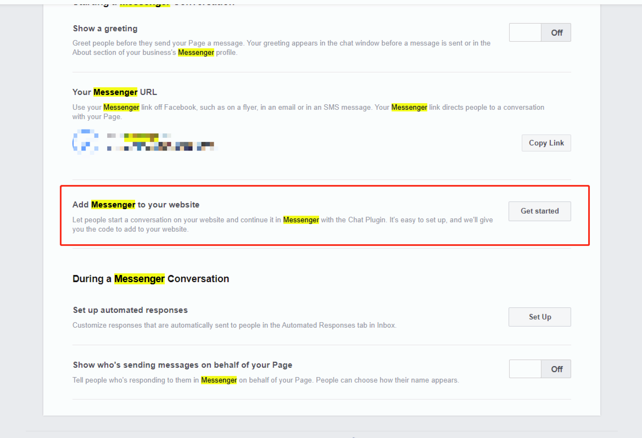Open automated responses with the Set Up button
642x438 pixels.
pyautogui.click(x=540, y=317)
